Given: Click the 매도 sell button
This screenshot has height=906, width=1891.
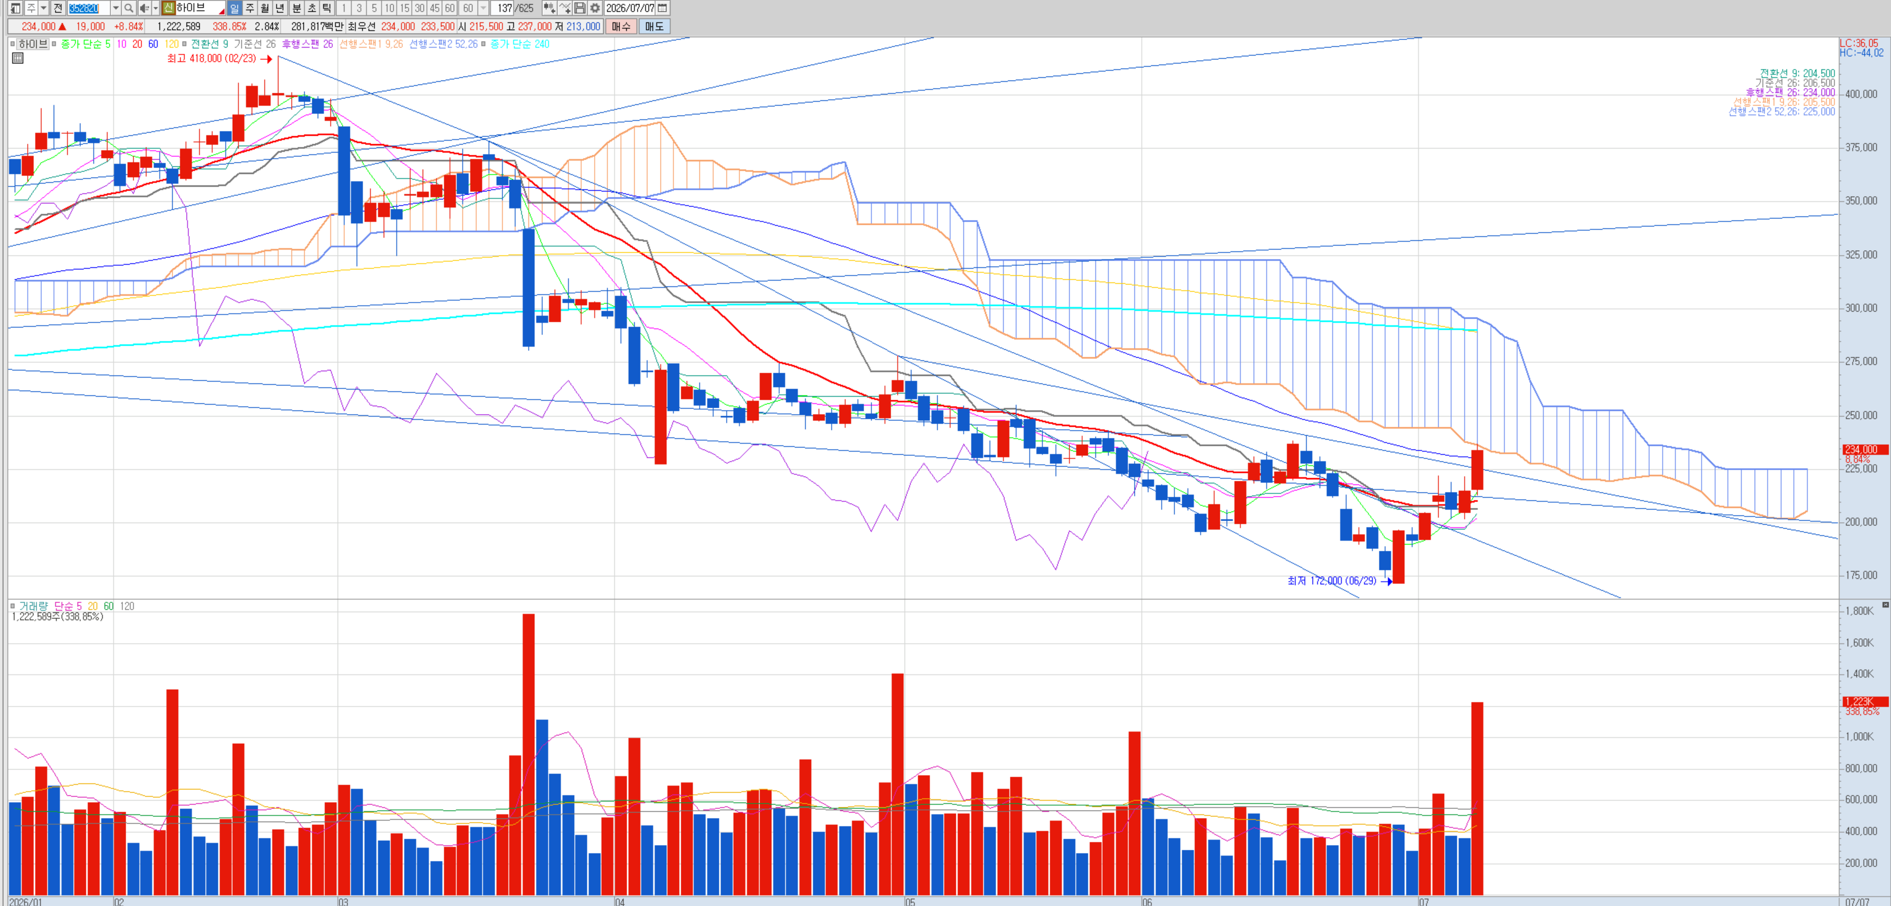Looking at the screenshot, I should click(654, 27).
